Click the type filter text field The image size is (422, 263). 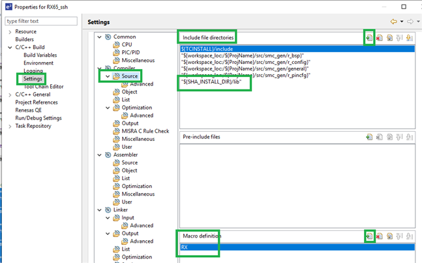point(41,21)
